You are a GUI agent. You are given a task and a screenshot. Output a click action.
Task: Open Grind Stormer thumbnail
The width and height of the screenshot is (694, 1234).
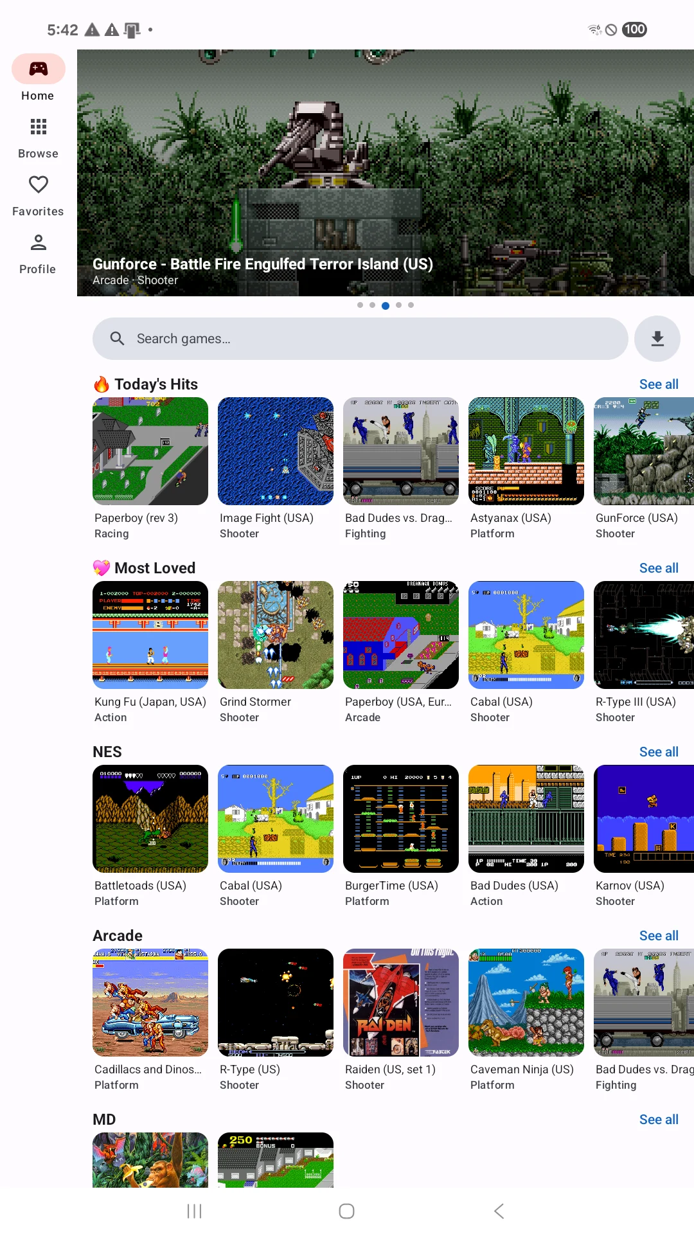pyautogui.click(x=276, y=635)
